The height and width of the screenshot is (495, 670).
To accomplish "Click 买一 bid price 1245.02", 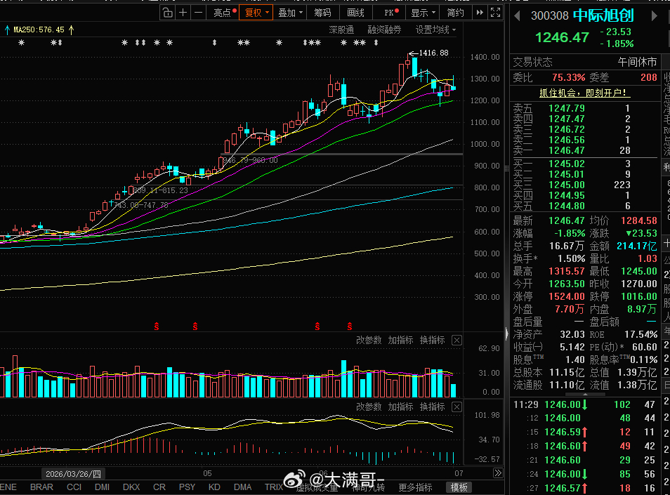I will point(567,164).
